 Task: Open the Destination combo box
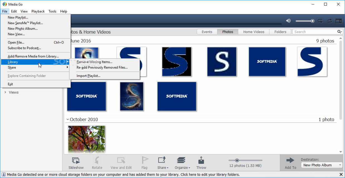click(x=322, y=165)
